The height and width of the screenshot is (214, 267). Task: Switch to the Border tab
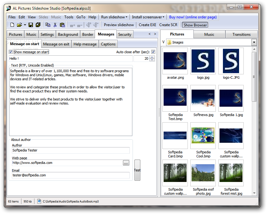point(88,35)
